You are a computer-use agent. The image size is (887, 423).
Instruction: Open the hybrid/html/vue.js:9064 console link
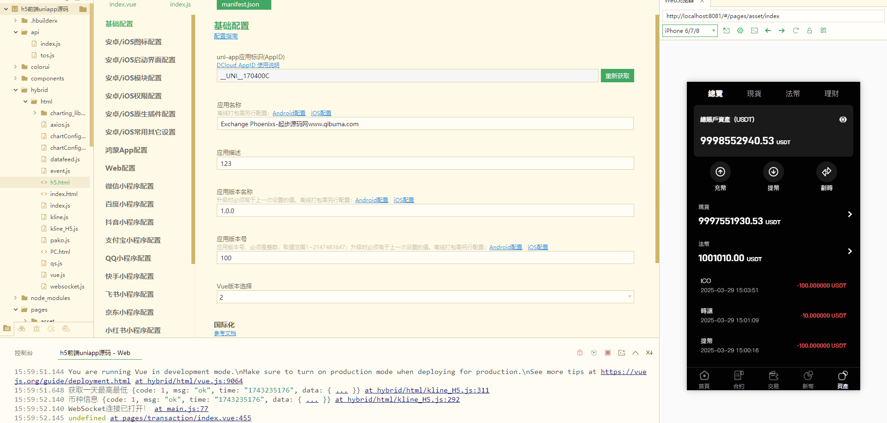click(x=189, y=381)
